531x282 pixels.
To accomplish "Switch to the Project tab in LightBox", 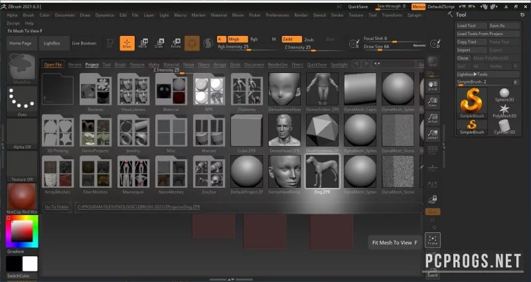I will click(92, 64).
